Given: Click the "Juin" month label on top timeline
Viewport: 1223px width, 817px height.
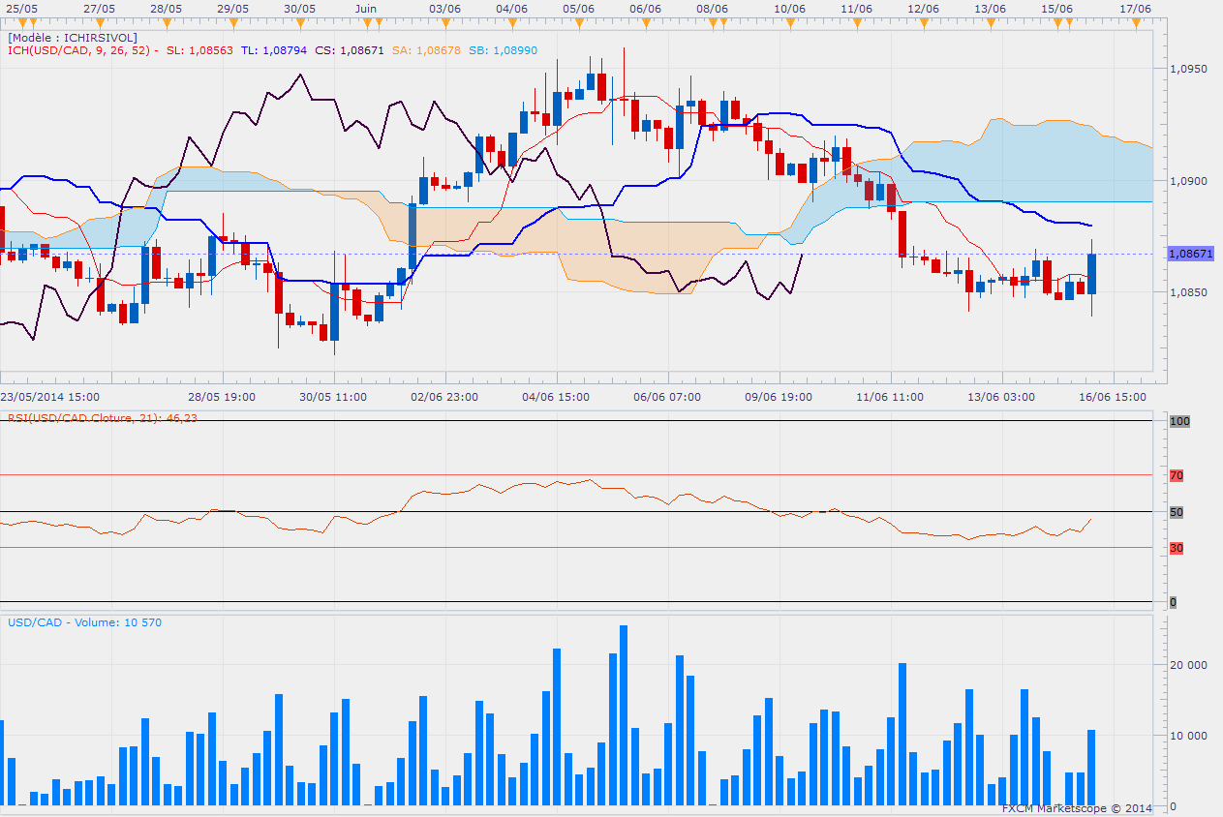Looking at the screenshot, I should coord(366,8).
